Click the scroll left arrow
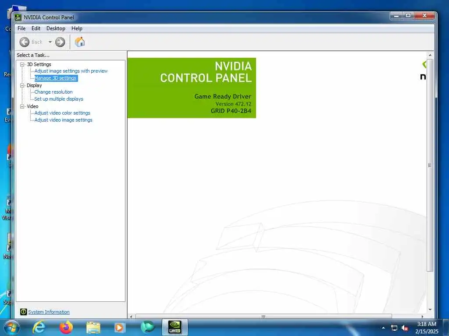Viewport: 449px width, 336px height. click(x=131, y=317)
